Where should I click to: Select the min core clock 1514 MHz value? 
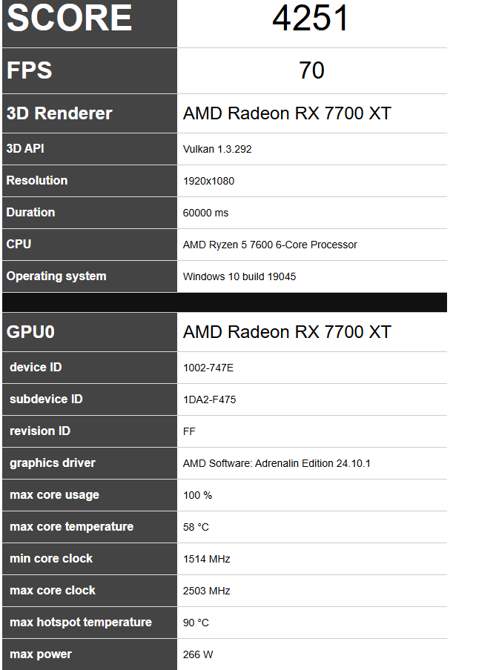207,560
